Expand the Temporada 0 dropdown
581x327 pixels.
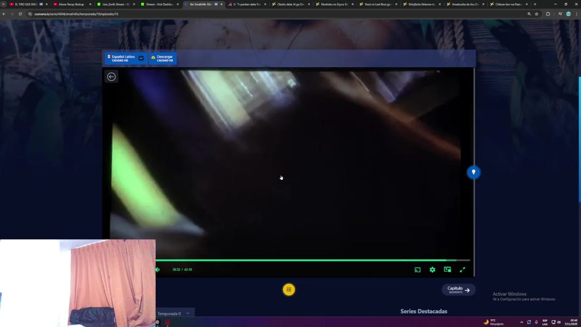174,313
